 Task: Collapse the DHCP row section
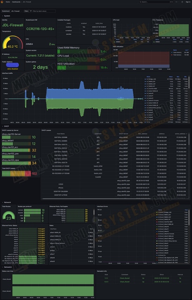pyautogui.click(x=6, y=126)
